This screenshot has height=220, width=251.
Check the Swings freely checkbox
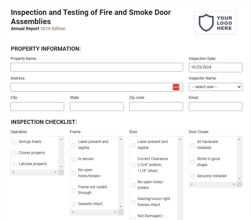[x=14, y=142]
